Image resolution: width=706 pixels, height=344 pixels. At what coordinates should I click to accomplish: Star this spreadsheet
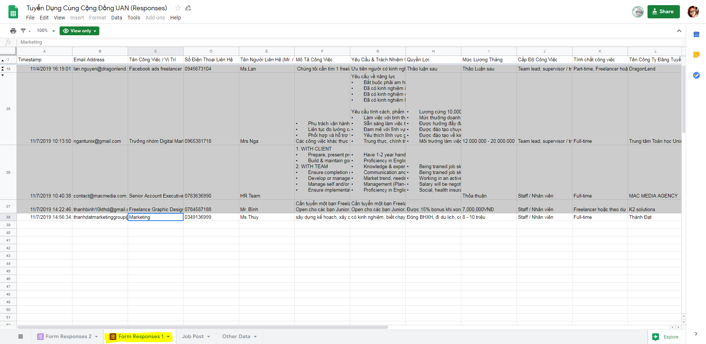178,8
